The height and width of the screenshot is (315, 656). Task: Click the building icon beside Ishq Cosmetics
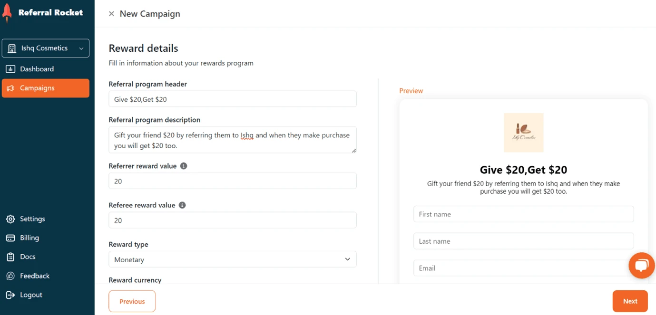pos(11,48)
